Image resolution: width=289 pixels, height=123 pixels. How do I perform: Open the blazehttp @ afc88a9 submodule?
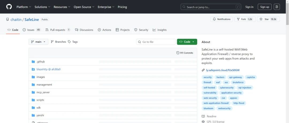pos(48,70)
